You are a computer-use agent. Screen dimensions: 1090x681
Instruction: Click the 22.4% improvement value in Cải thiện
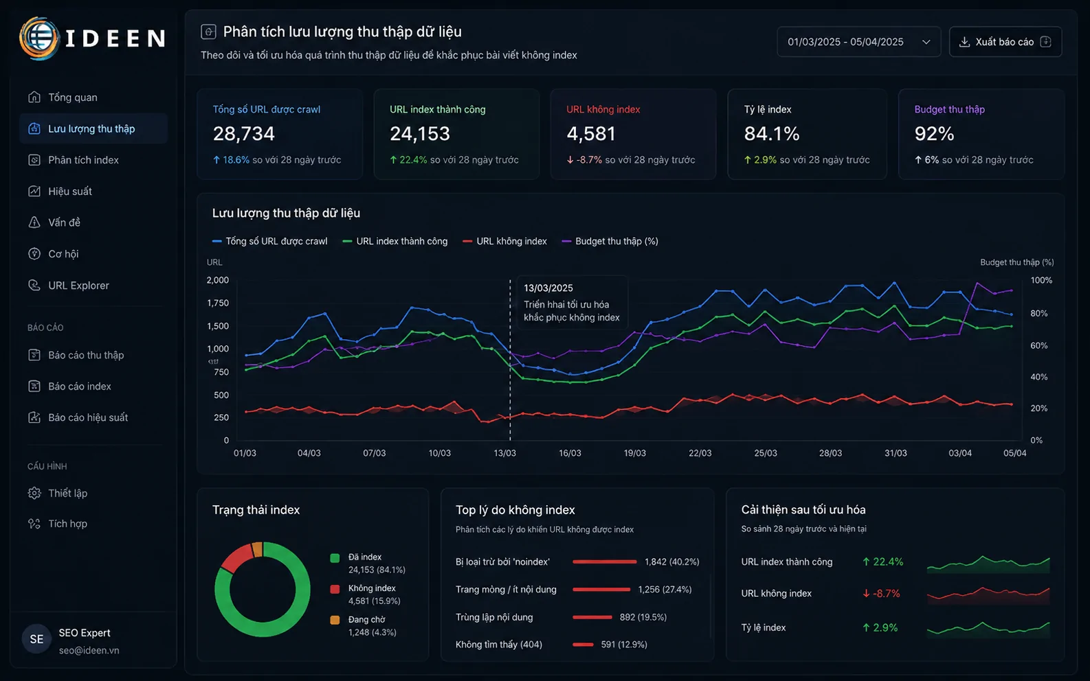[883, 562]
